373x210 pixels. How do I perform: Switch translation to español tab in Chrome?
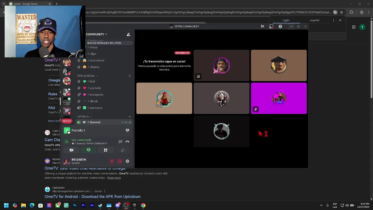(314, 20)
